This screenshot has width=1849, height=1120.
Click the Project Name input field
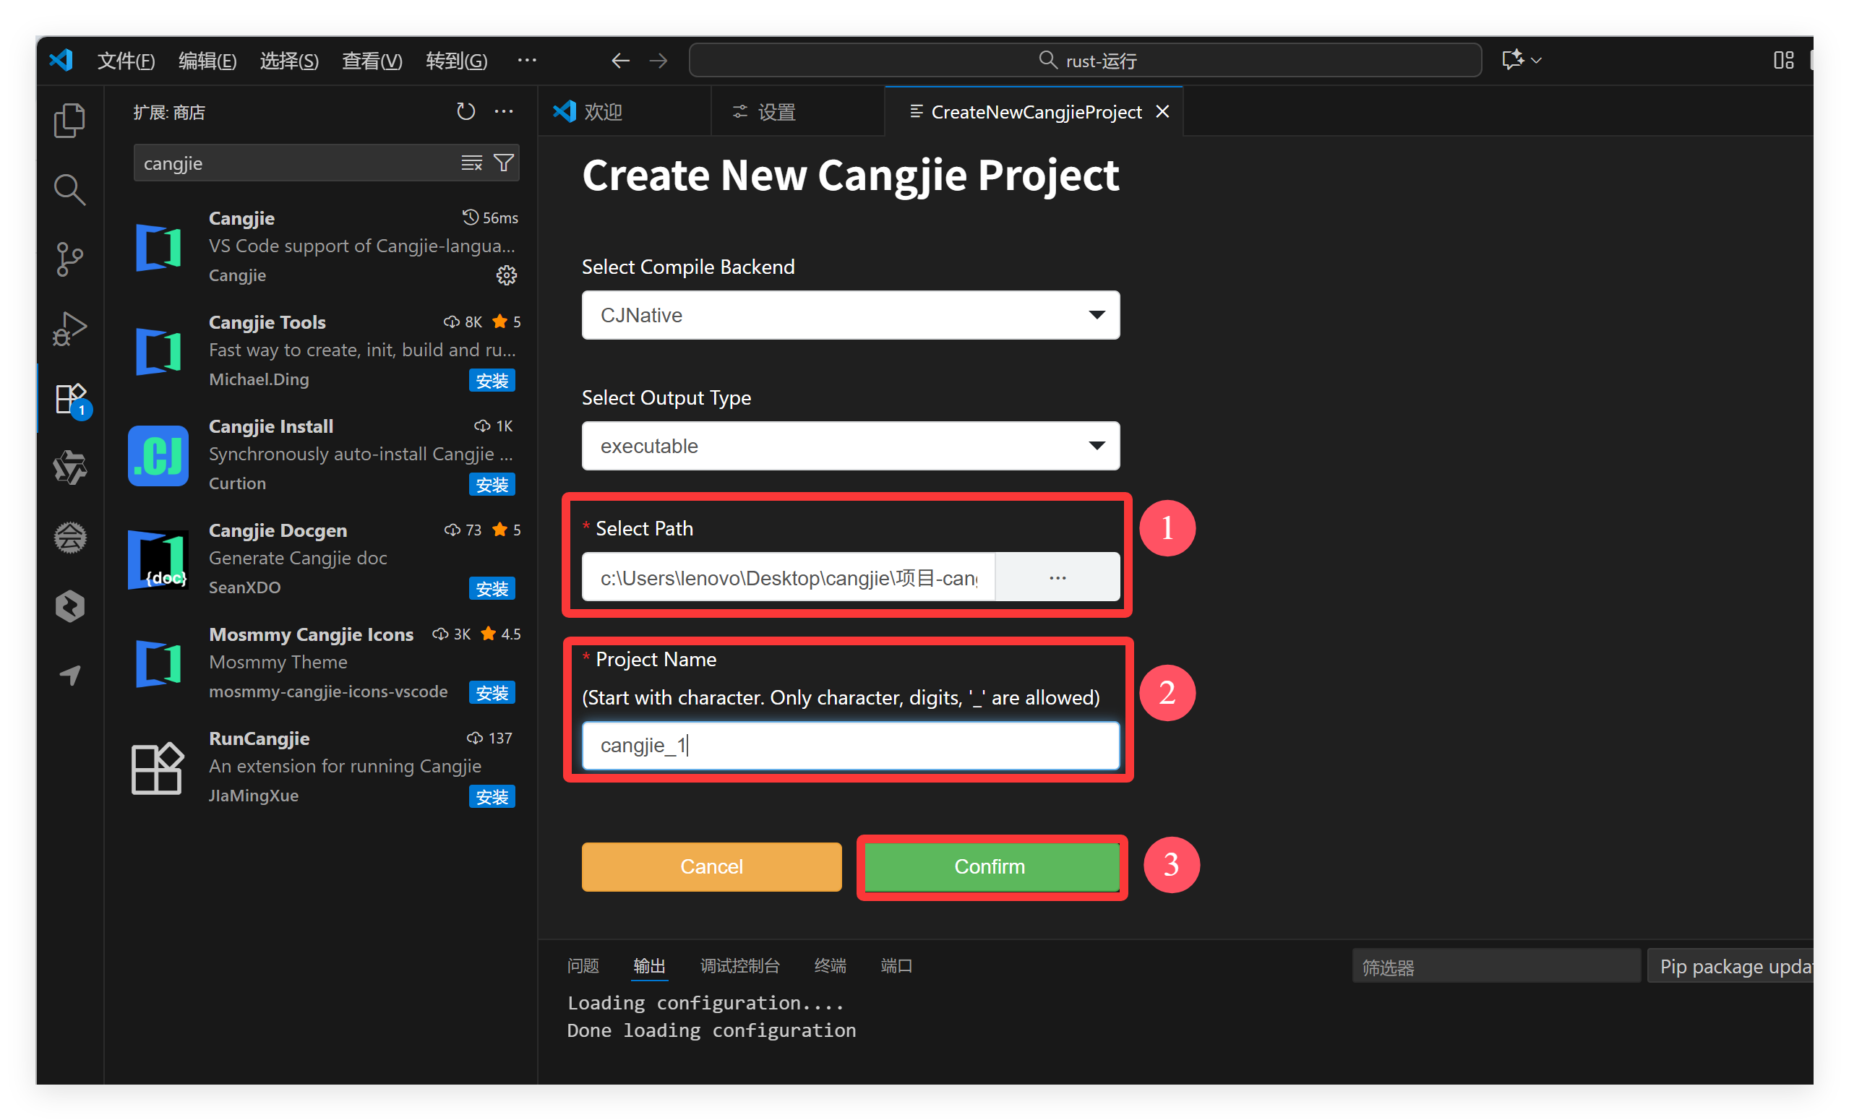click(x=850, y=745)
